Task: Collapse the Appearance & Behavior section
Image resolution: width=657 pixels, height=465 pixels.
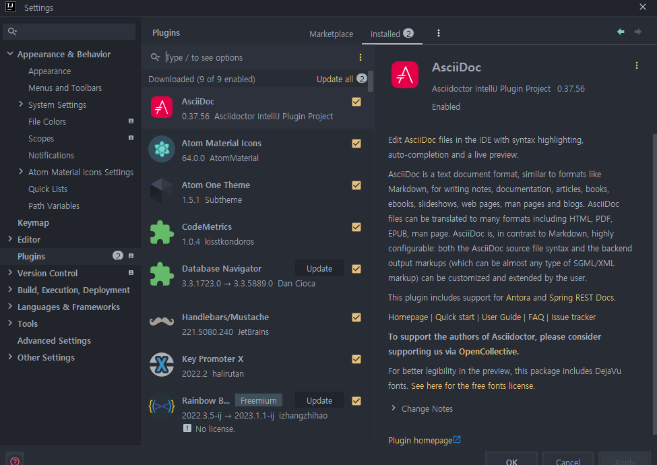Action: point(10,54)
